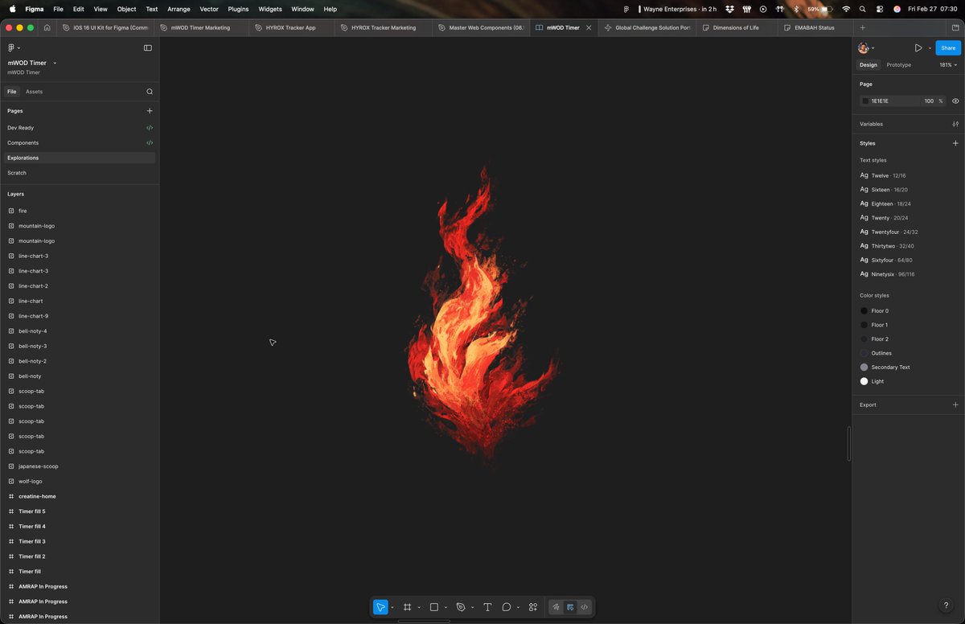Image resolution: width=965 pixels, height=624 pixels.
Task: Select the Move tool in bottom toolbar
Action: coord(380,607)
